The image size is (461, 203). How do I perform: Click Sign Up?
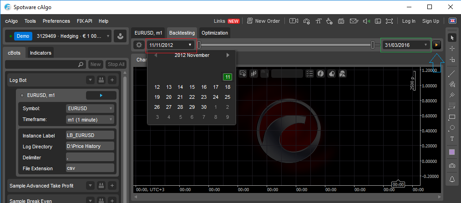[x=431, y=21]
